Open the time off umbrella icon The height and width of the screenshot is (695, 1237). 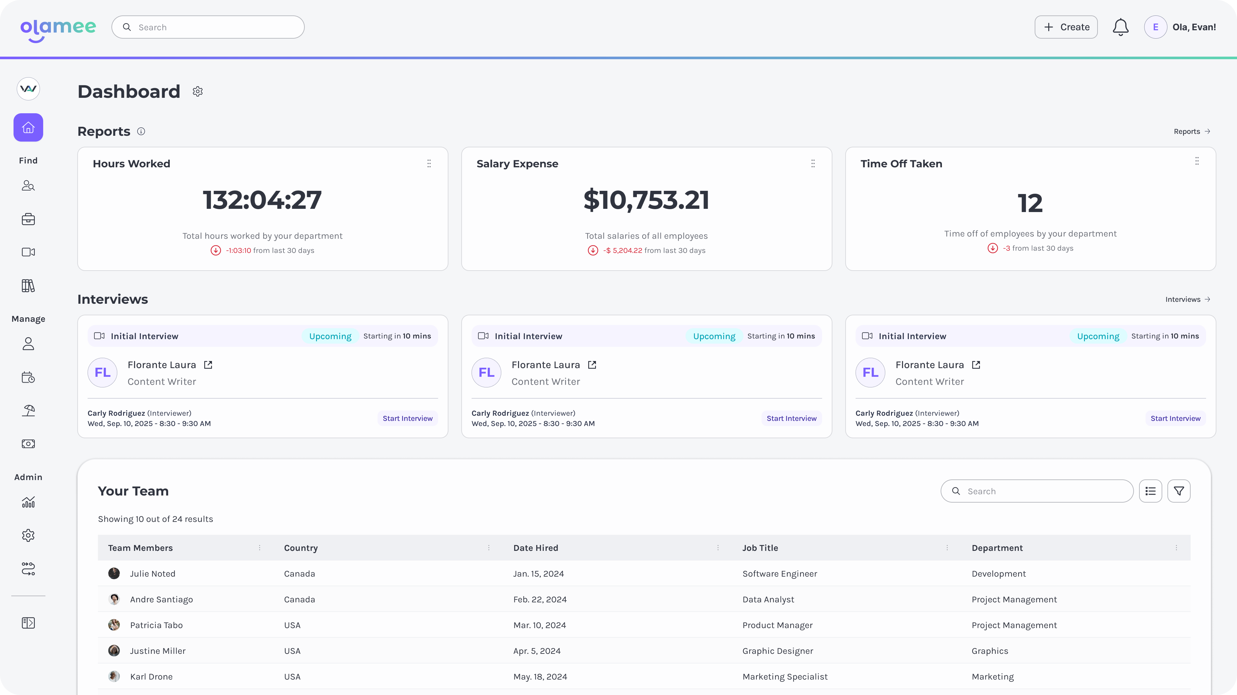click(x=28, y=411)
